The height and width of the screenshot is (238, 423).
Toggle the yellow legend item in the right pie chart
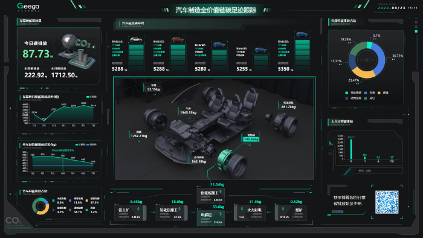tap(383, 92)
